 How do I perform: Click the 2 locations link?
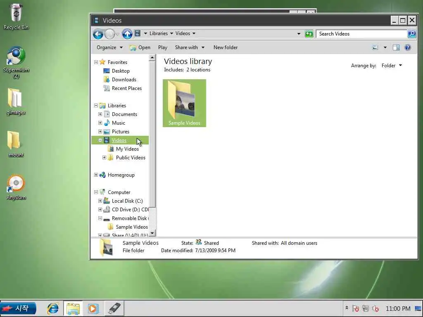click(x=198, y=69)
